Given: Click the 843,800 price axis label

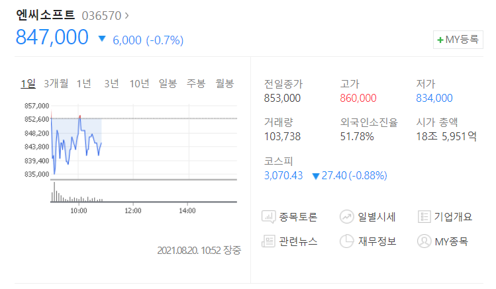Looking at the screenshot, I should click(36, 147).
